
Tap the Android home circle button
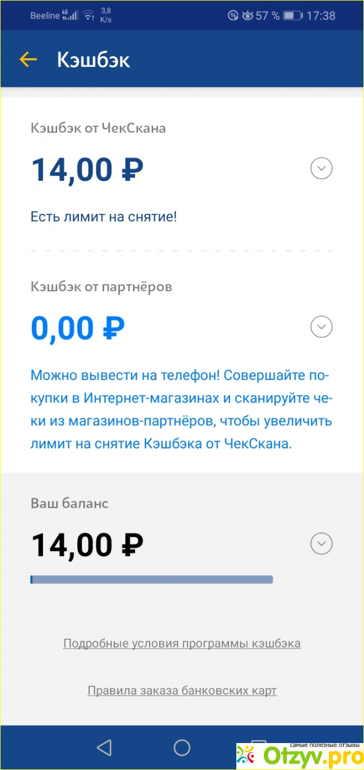pyautogui.click(x=182, y=747)
